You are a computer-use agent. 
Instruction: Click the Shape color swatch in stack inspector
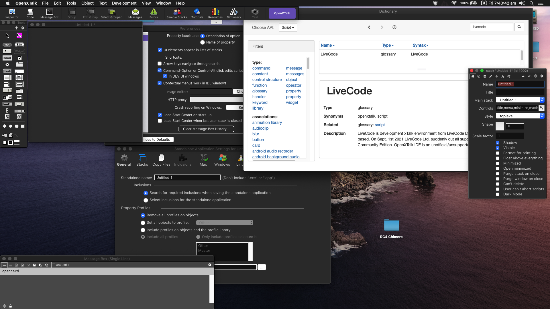point(500,126)
